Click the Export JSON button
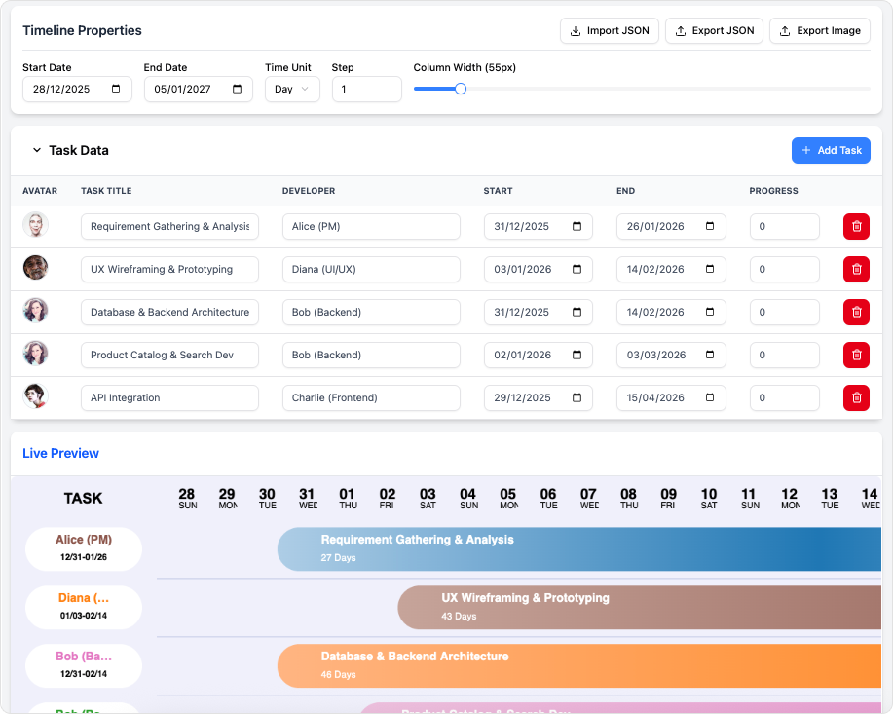The image size is (893, 714). coord(714,31)
